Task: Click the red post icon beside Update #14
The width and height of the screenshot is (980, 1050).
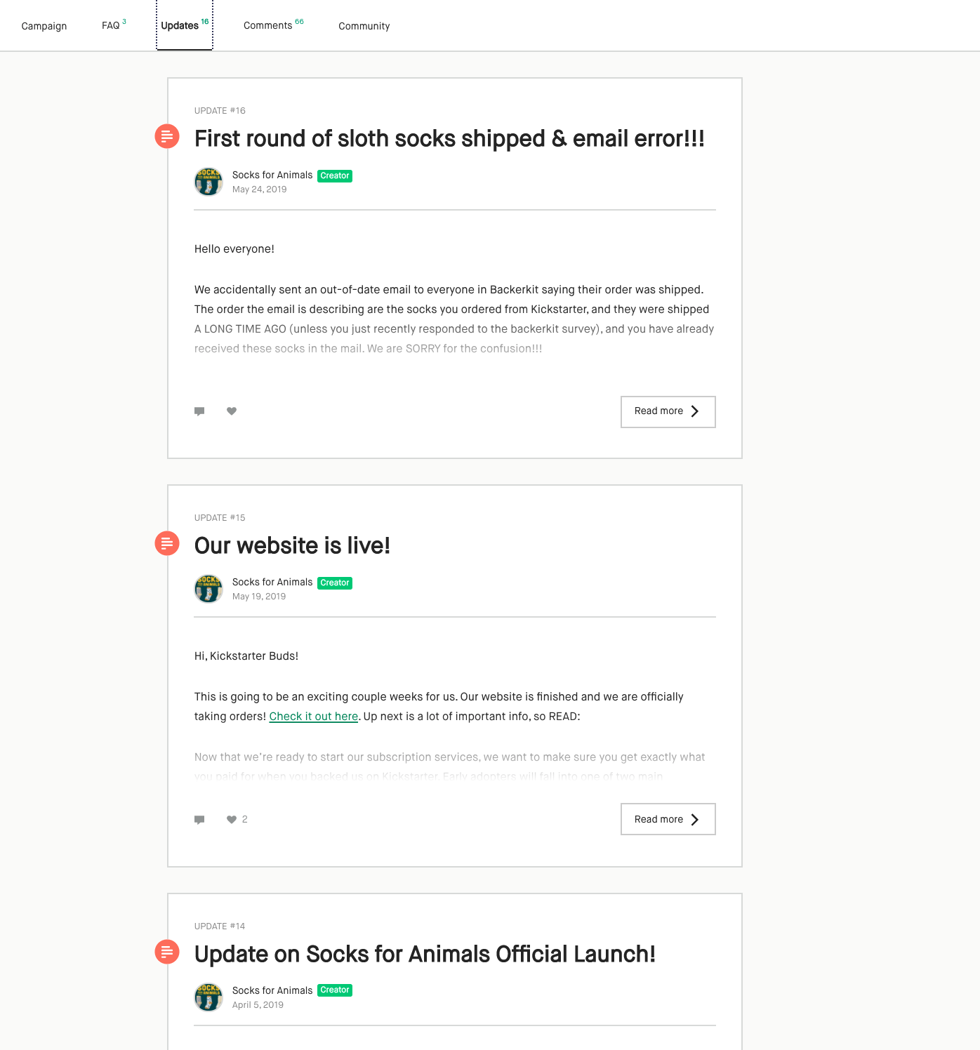Action: [167, 952]
